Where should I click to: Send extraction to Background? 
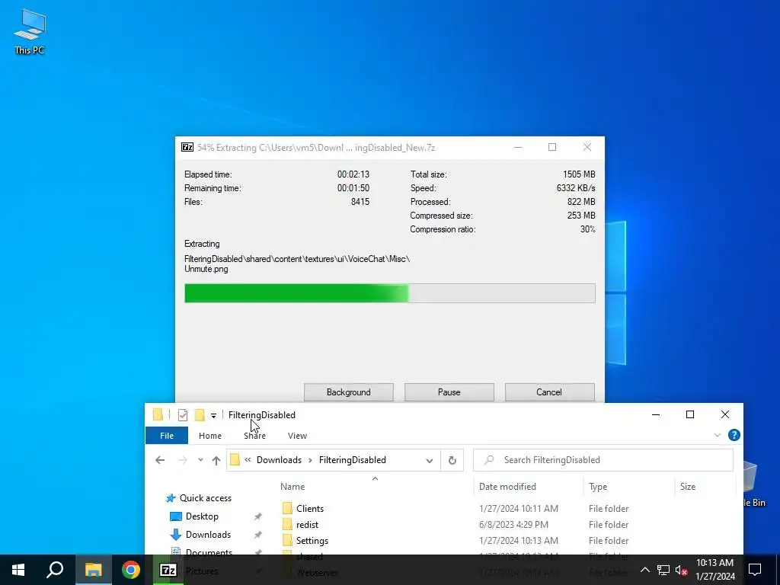(348, 392)
